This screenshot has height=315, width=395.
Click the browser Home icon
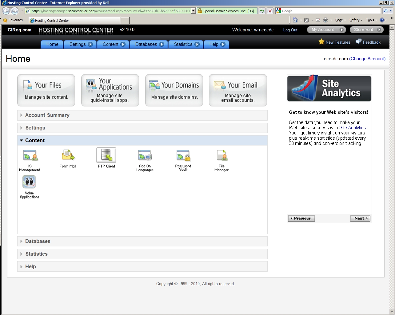coord(295,20)
